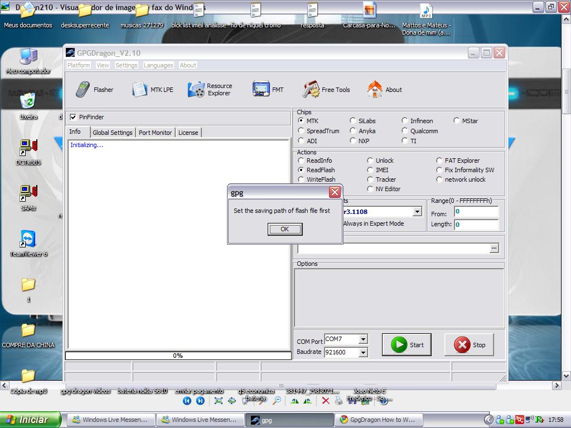Rotate the image counterclockwise in the viewer

tap(308, 401)
